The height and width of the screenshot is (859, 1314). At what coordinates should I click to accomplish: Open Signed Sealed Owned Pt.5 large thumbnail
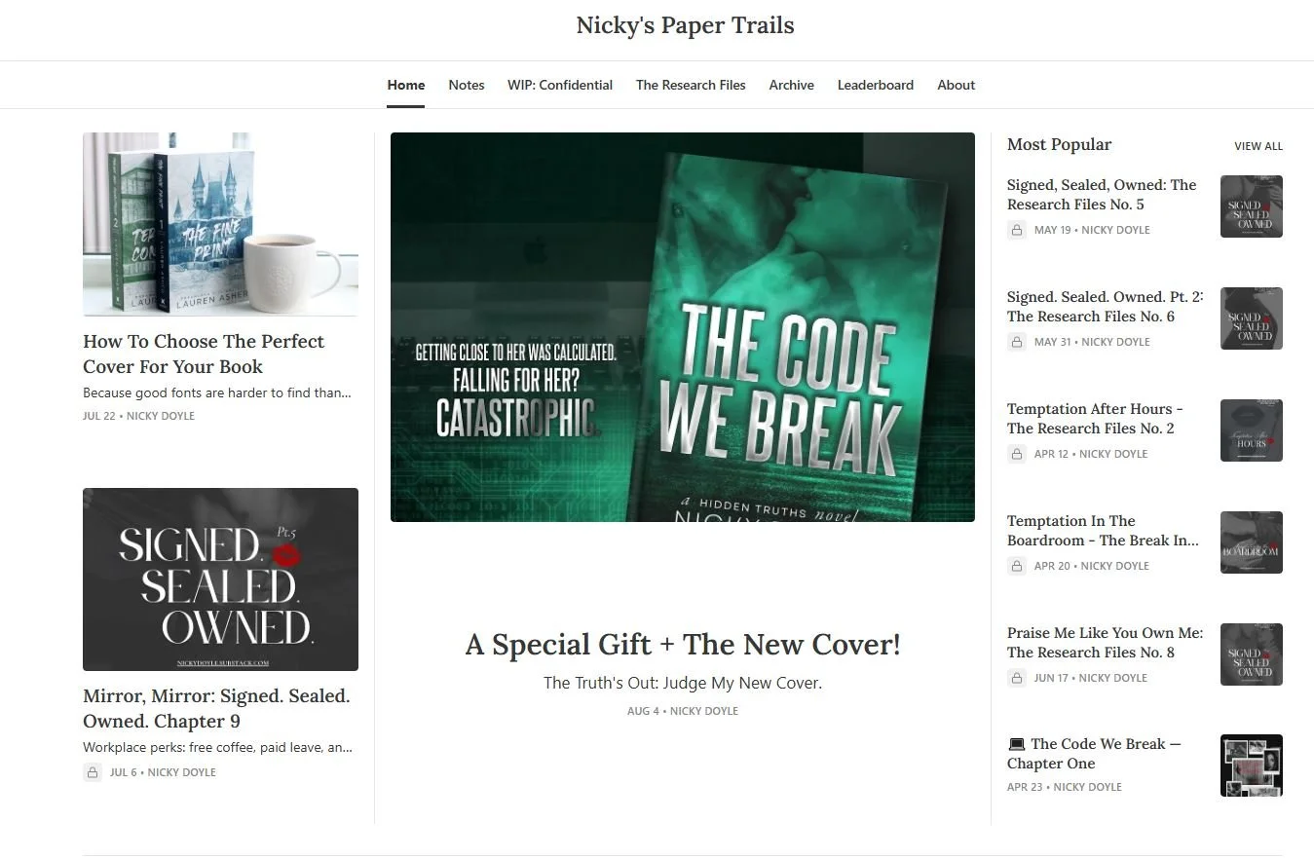[x=220, y=579]
